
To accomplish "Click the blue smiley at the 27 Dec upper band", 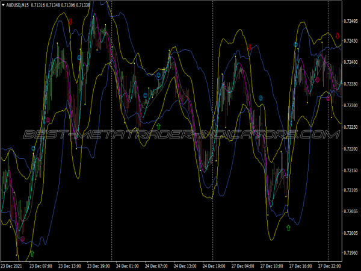I will [295, 45].
